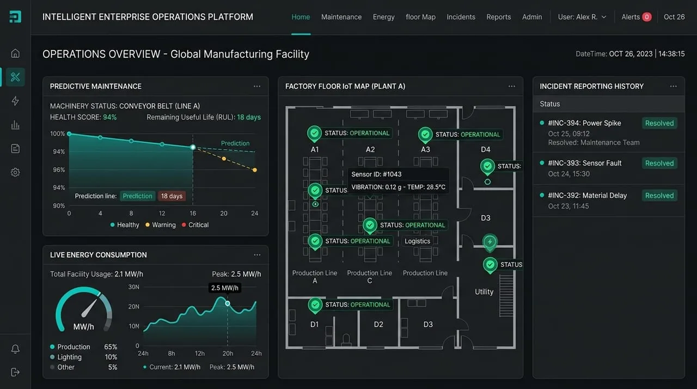The image size is (697, 389).
Task: Open the notifications bell sidebar icon
Action: (15, 349)
